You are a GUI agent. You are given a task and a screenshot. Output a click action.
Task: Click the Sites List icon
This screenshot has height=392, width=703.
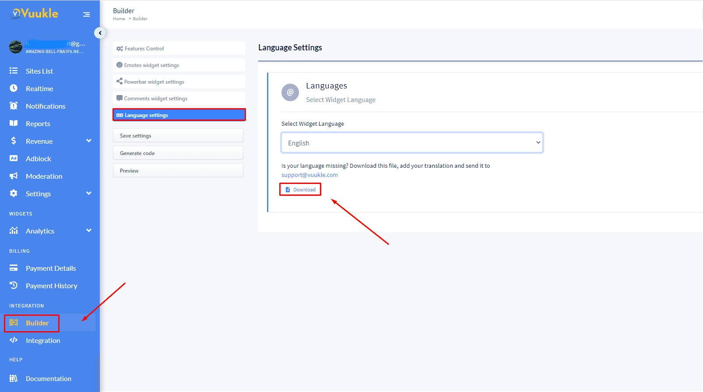[14, 71]
